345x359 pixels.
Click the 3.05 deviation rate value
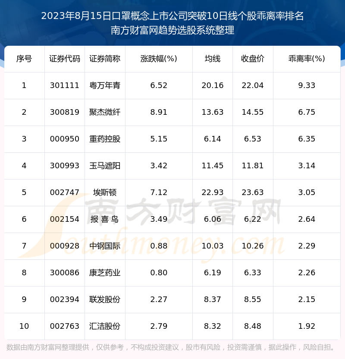click(307, 192)
